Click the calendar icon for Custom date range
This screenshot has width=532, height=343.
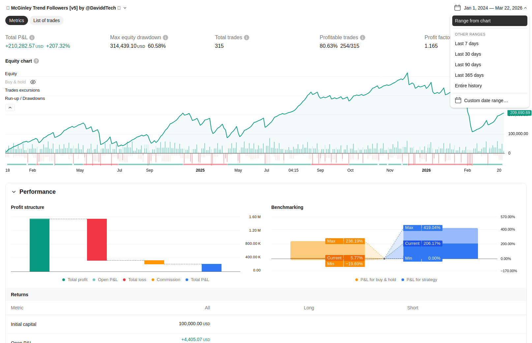(458, 100)
